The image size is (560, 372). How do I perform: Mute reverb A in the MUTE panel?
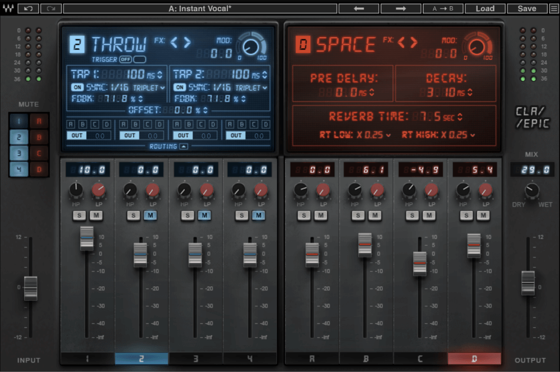(39, 121)
